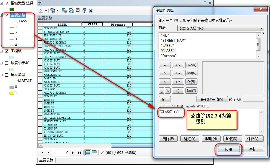This screenshot has width=270, height=165.
Task: Show selected records view button
Action: pos(94,152)
